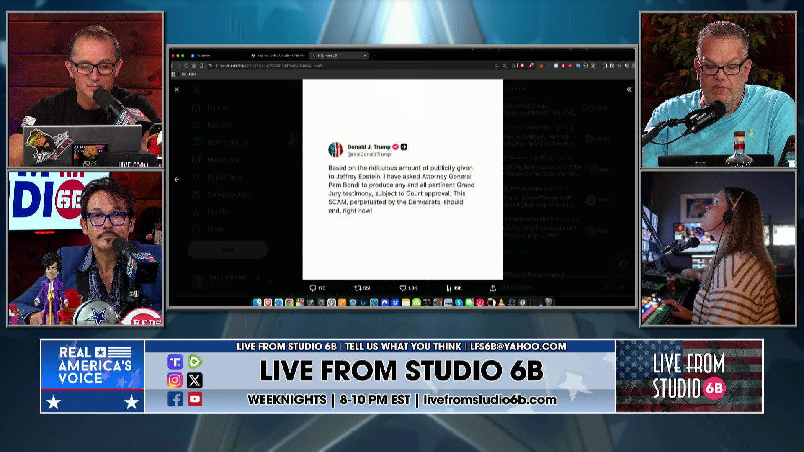The image size is (804, 452).
Task: View analytics via the 49K bar chart icon
Action: (454, 288)
